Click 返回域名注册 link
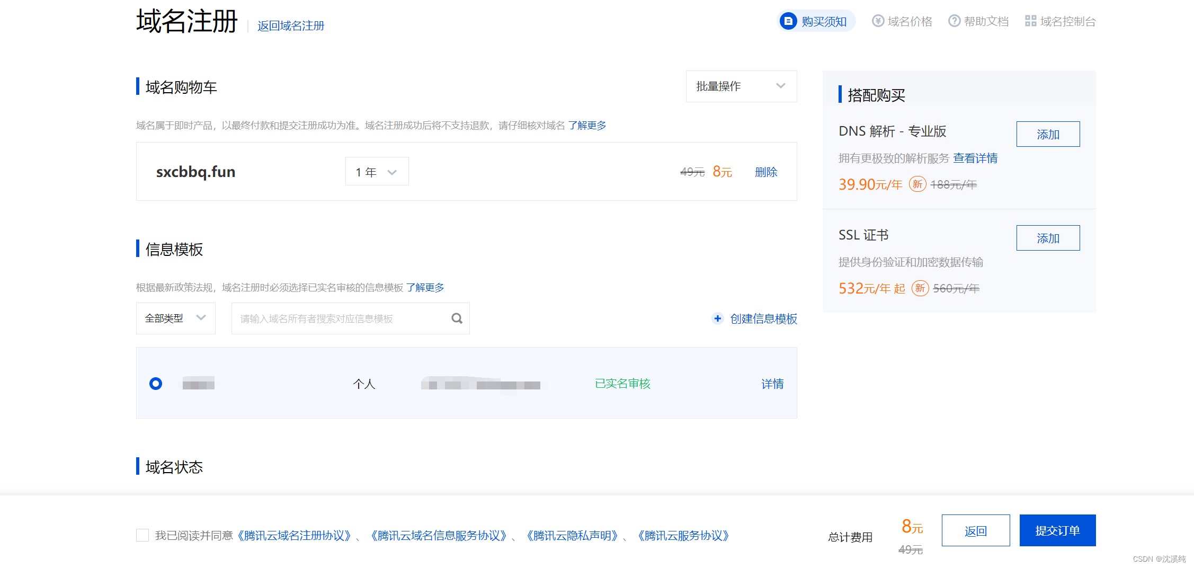 coord(291,25)
